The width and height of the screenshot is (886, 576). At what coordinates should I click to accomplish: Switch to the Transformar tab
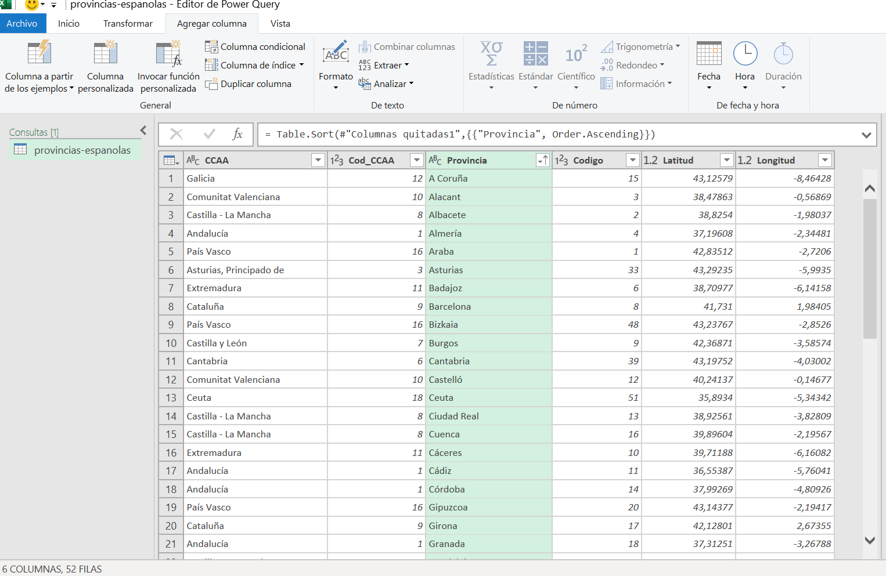click(x=128, y=24)
